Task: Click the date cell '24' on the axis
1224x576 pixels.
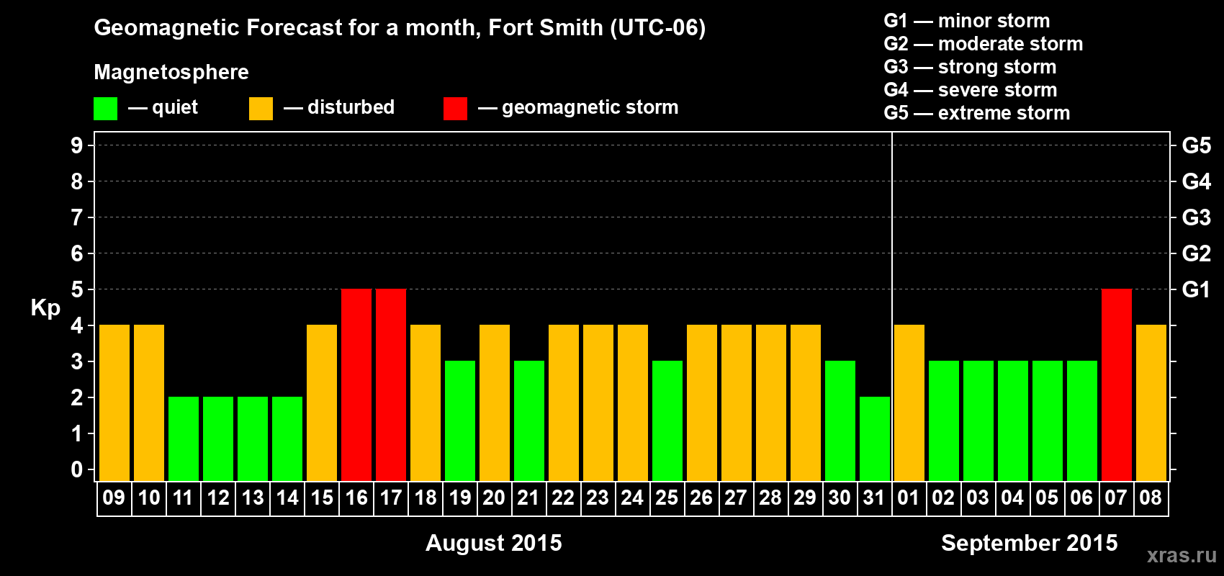Action: click(633, 498)
